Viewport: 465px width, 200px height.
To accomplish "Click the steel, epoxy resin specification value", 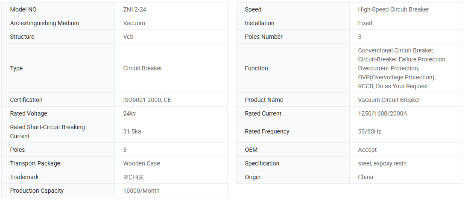I will point(382,163).
